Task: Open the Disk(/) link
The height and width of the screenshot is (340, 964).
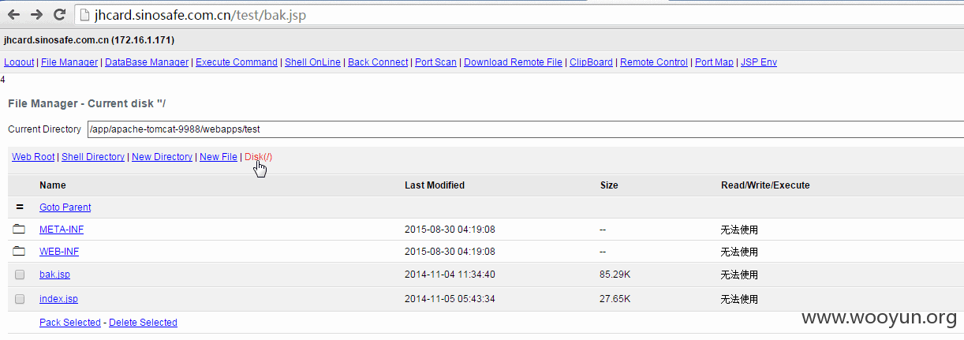Action: click(x=259, y=157)
